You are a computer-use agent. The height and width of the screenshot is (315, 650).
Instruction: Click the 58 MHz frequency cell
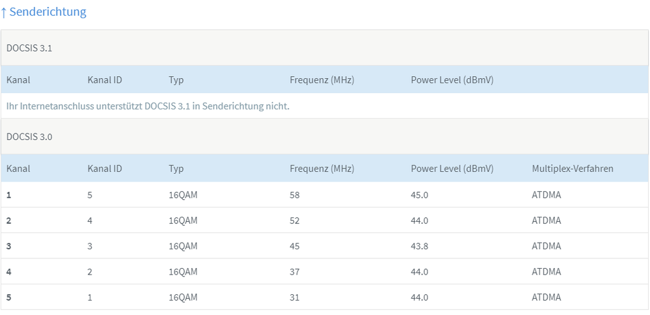coord(295,195)
